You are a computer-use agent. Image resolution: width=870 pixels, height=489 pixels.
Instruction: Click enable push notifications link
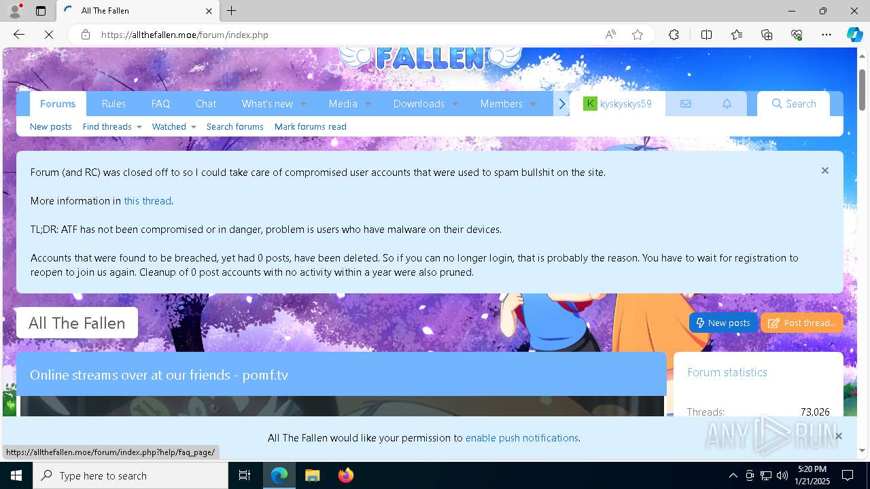tap(522, 438)
